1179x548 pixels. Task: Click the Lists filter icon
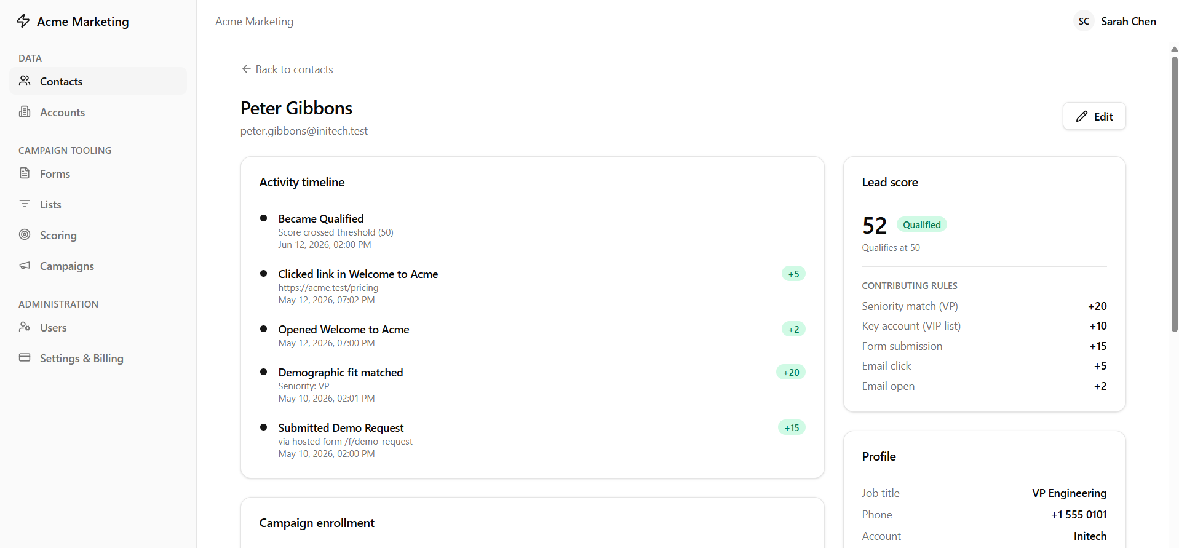coord(25,204)
